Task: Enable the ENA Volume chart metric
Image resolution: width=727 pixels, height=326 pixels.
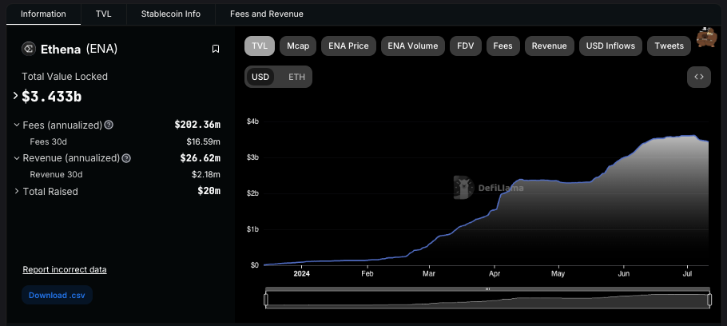Action: tap(413, 46)
